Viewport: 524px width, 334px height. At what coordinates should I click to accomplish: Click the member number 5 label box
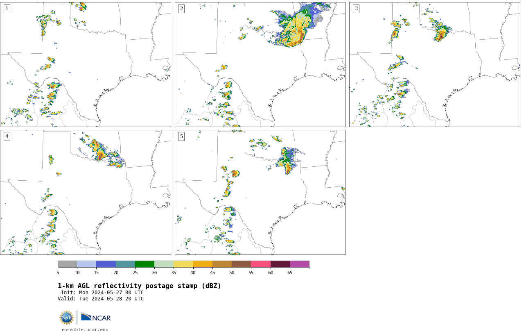tap(181, 136)
